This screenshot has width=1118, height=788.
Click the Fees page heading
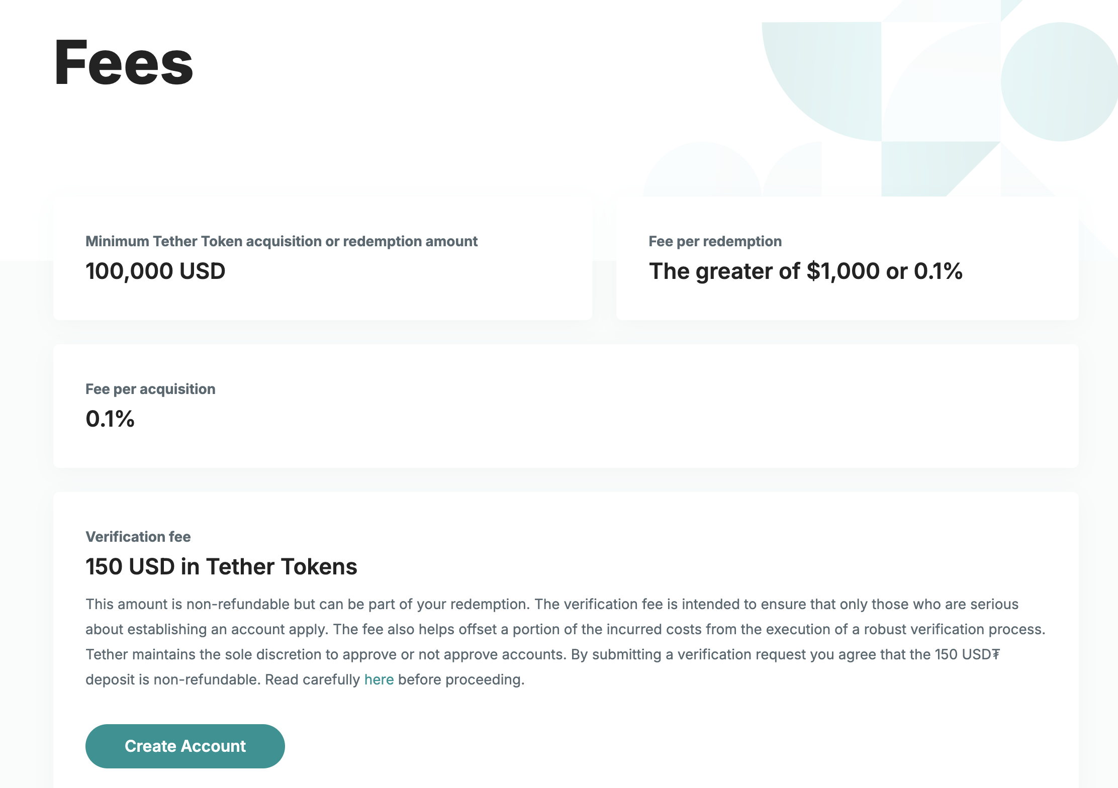(x=123, y=63)
